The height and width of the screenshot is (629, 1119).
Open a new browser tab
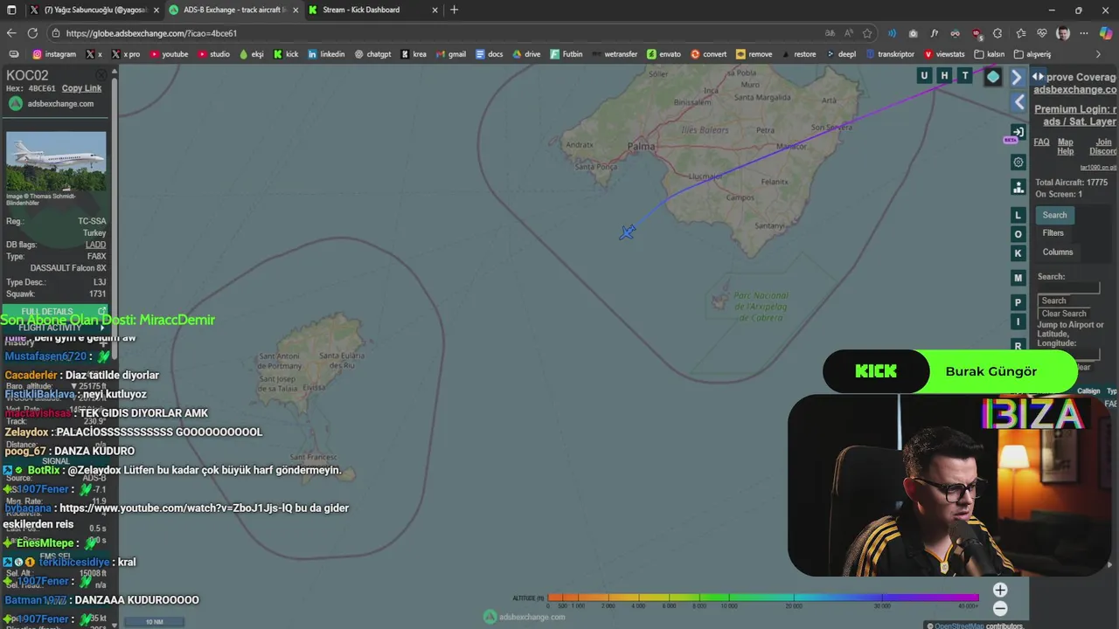(454, 10)
